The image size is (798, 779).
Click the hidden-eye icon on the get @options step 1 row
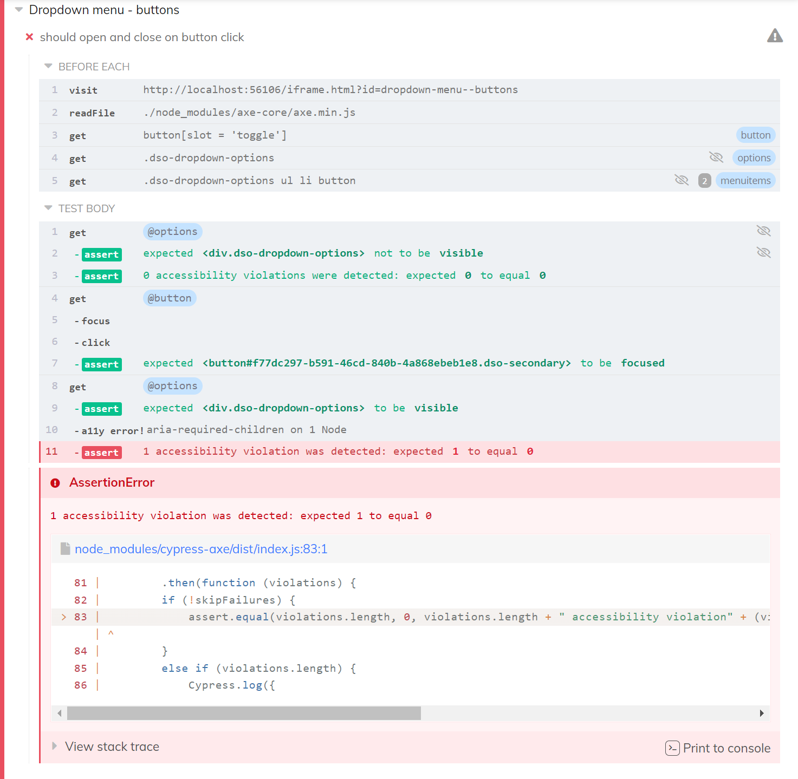pyautogui.click(x=764, y=231)
